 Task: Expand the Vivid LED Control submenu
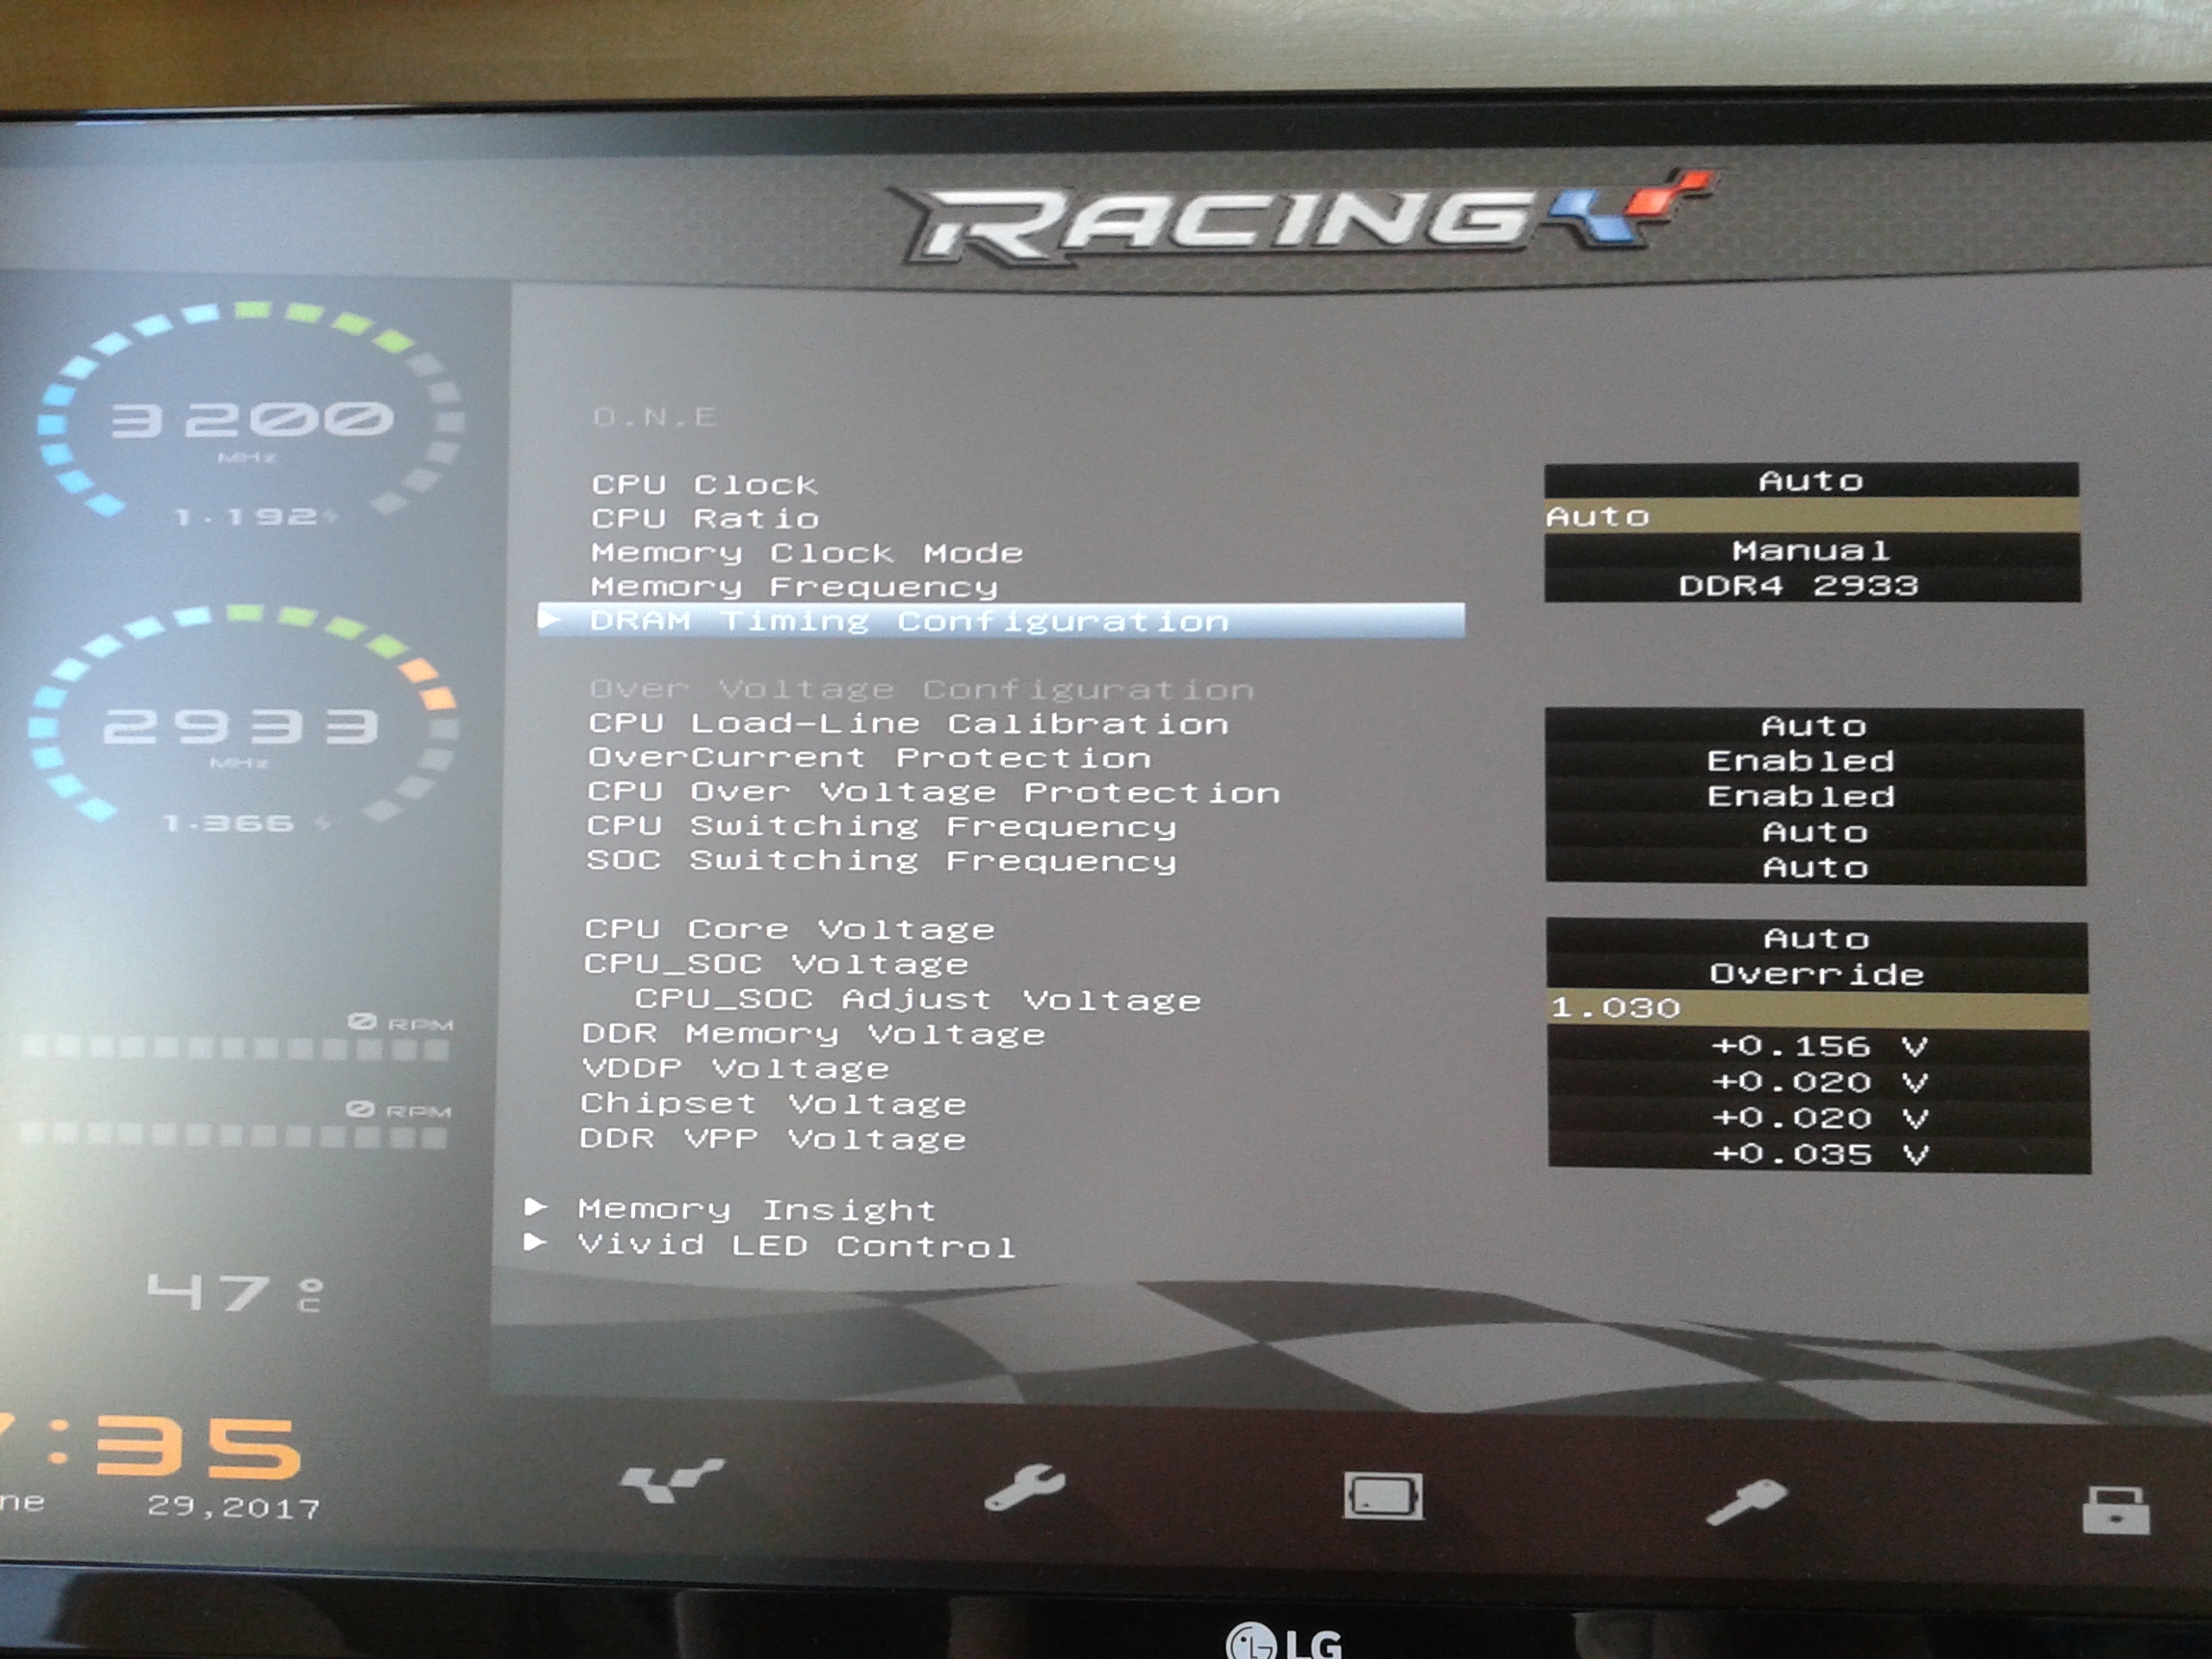[796, 1246]
